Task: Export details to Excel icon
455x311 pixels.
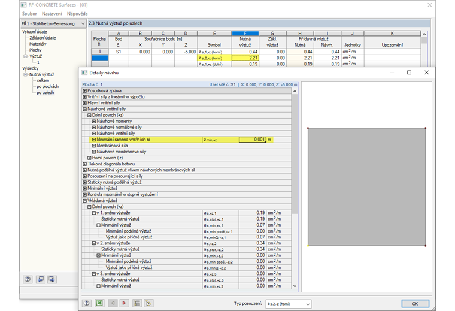Action: 99,303
